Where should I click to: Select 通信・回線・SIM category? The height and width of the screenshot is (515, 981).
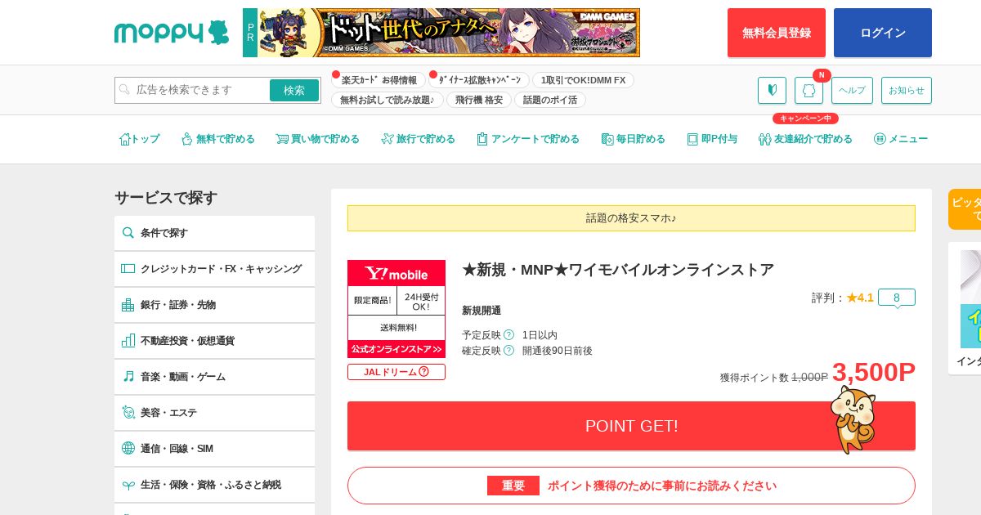point(214,449)
